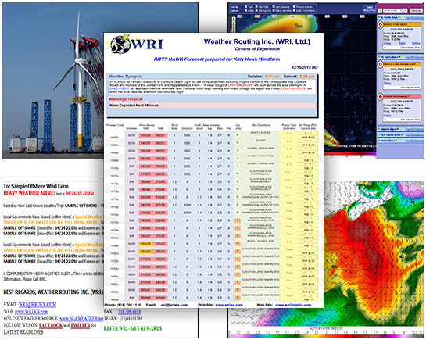The height and width of the screenshot is (340, 426).
Task: Open www.wriwx.com link in forecast footer
Action: 229,305
